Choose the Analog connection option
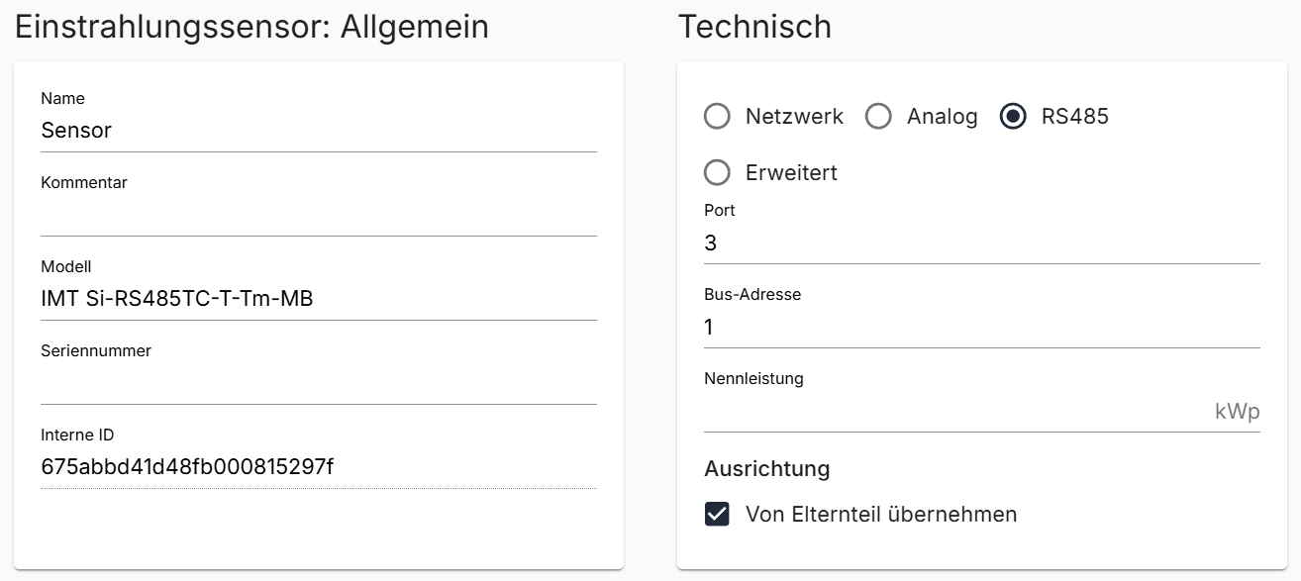 (878, 117)
